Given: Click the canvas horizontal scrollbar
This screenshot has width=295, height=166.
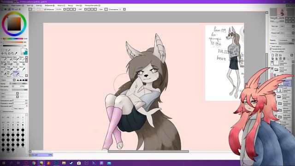Looking at the screenshot, I should (x=148, y=151).
